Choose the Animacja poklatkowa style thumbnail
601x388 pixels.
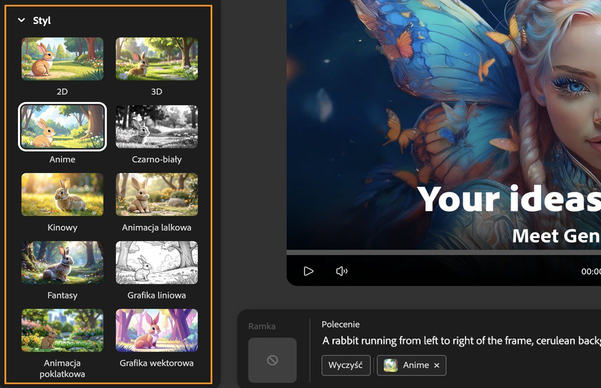(x=62, y=330)
